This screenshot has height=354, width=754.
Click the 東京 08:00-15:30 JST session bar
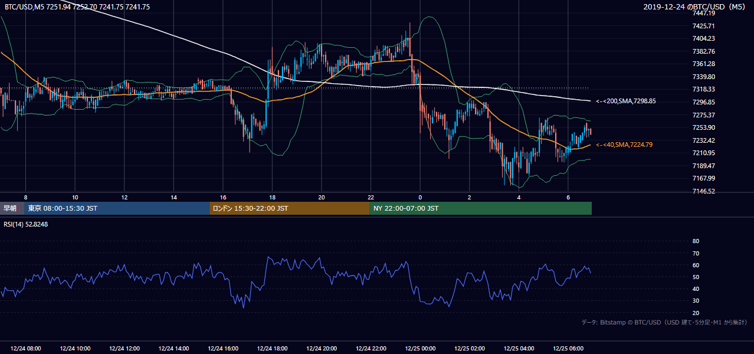tap(117, 208)
